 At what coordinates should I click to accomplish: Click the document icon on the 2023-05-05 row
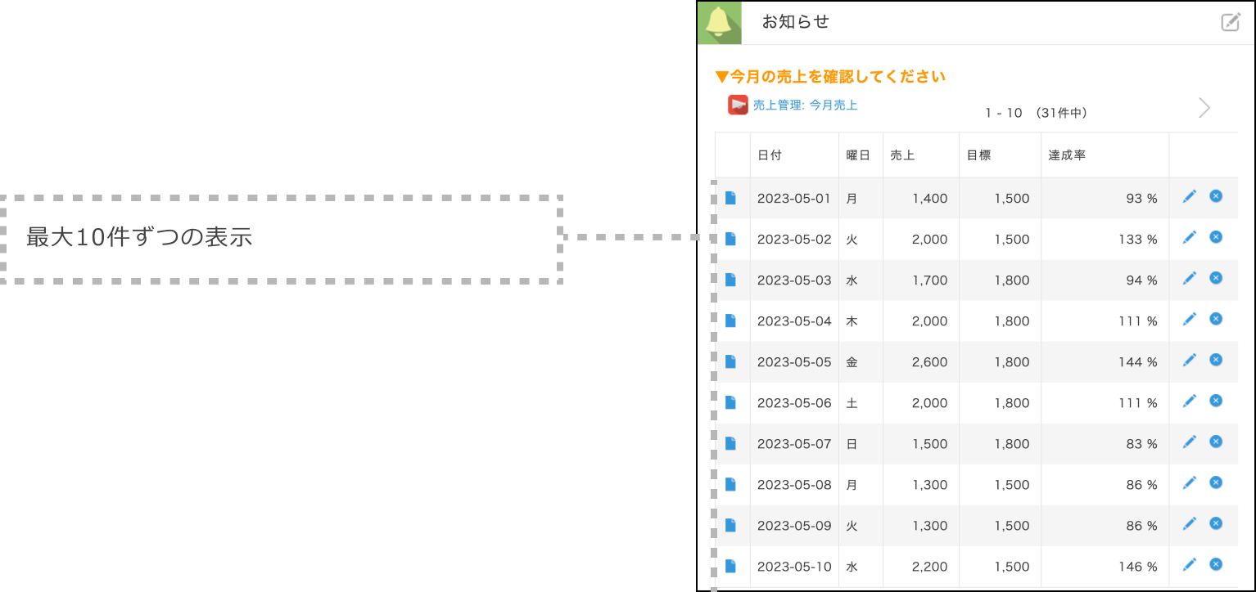(x=732, y=361)
